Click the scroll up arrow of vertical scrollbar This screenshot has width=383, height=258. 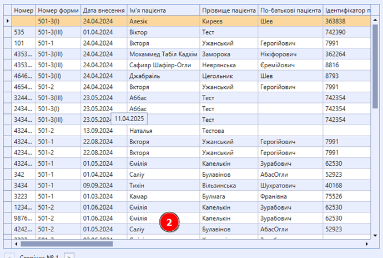pyautogui.click(x=375, y=20)
